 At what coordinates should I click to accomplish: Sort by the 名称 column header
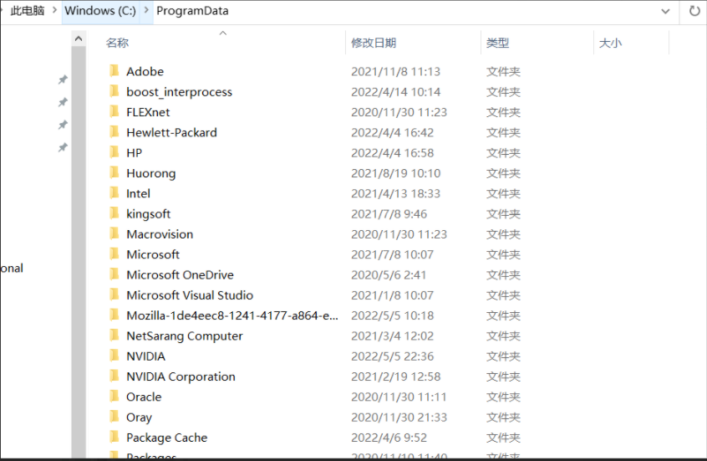117,43
